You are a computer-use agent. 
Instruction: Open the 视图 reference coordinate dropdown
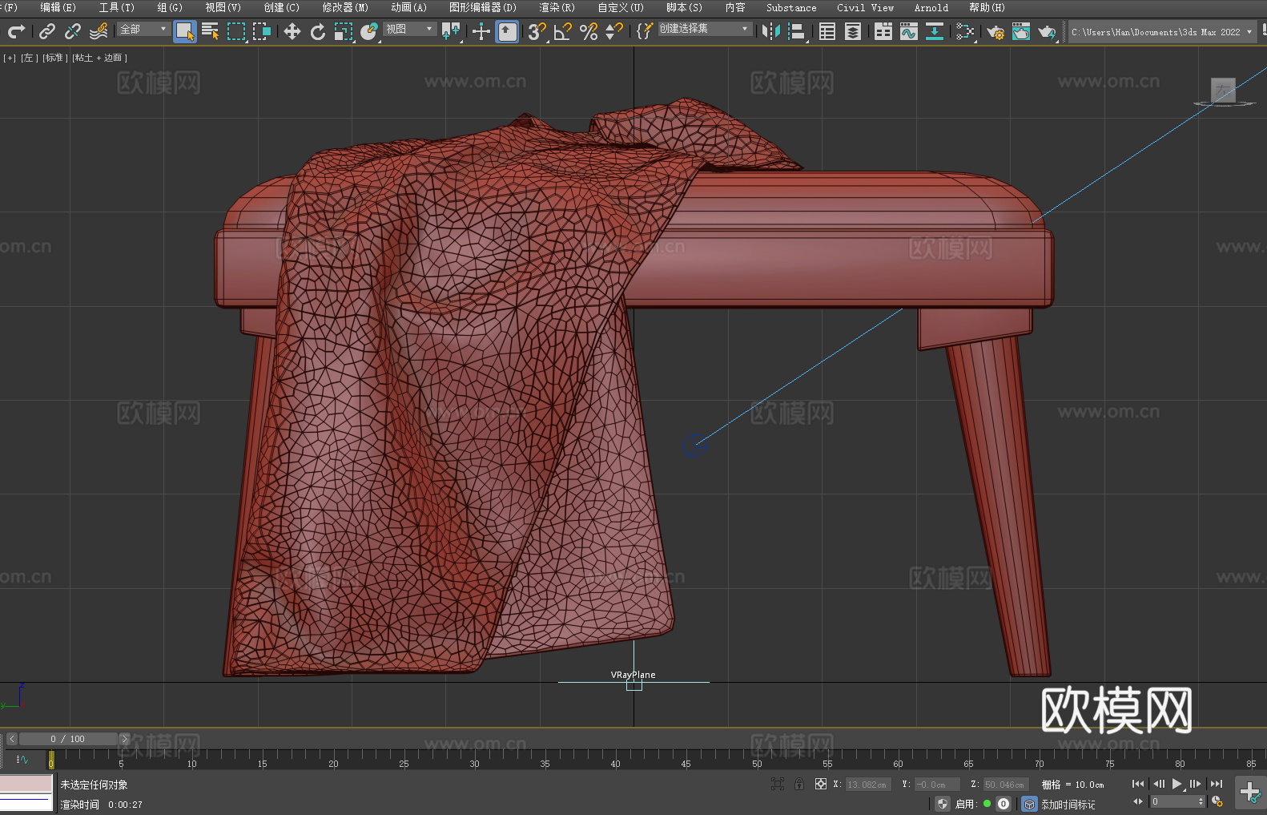[x=409, y=29]
